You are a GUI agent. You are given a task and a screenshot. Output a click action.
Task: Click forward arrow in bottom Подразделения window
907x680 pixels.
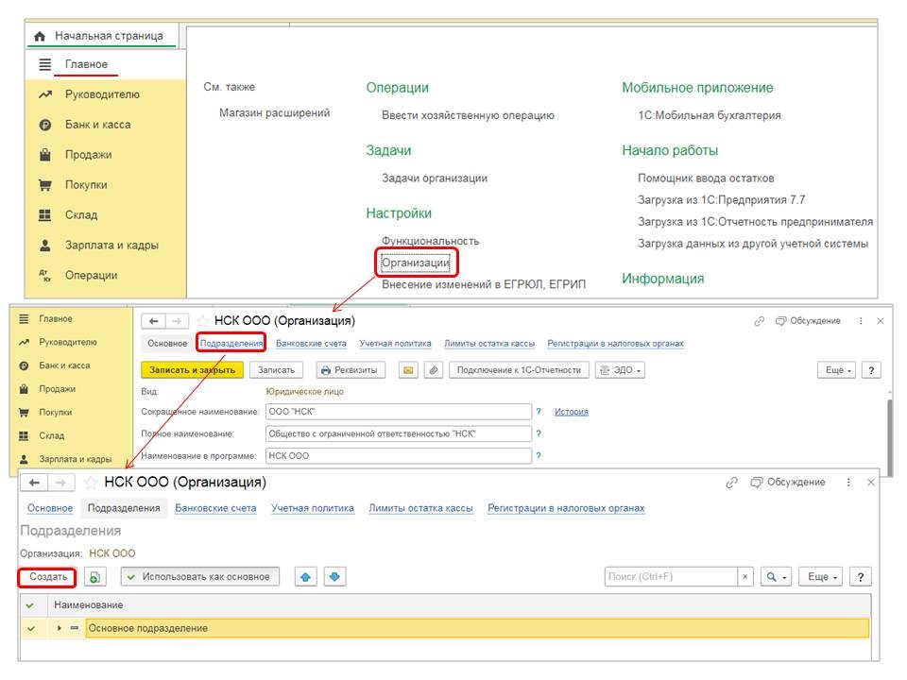[60, 483]
